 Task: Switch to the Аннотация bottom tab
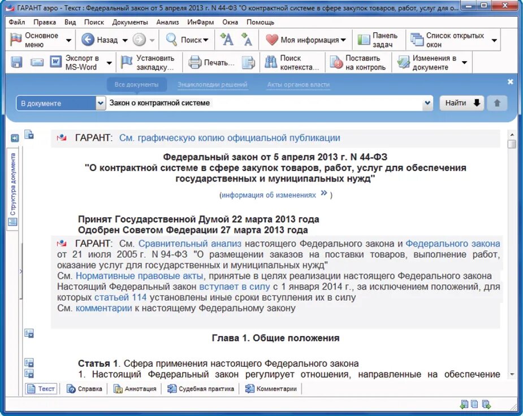tap(135, 389)
